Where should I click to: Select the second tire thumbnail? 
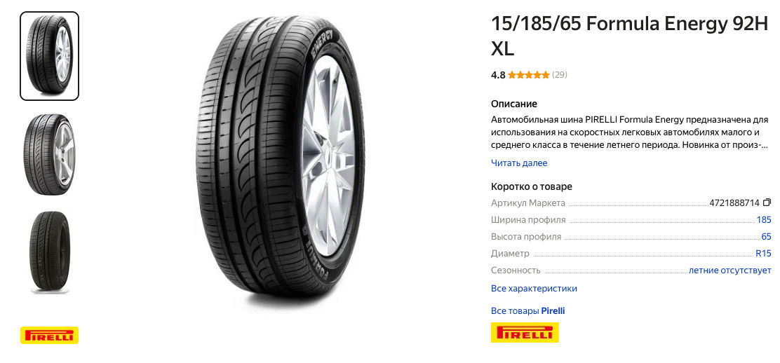tap(49, 155)
